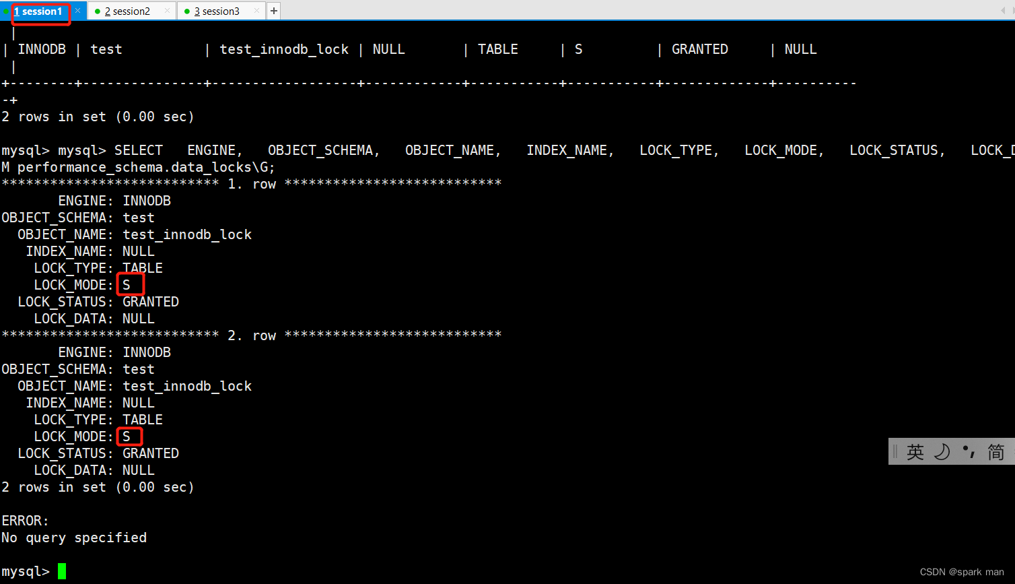Click "LOCK_TYPE: TABLE" under the 1. row header

tap(98, 268)
